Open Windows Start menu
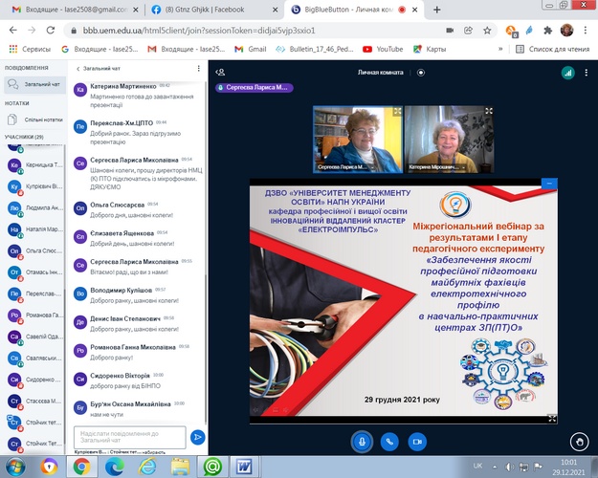The height and width of the screenshot is (478, 598). 15,467
